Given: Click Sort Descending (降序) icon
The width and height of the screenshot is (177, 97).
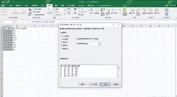Looking at the screenshot, I should pos(65,14).
